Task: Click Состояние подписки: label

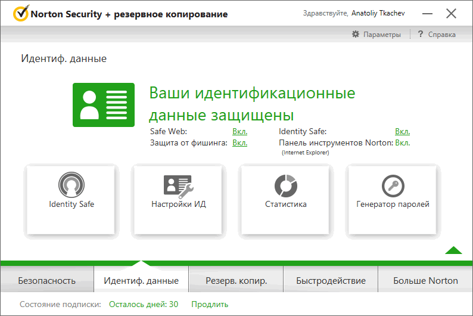Action: point(60,304)
